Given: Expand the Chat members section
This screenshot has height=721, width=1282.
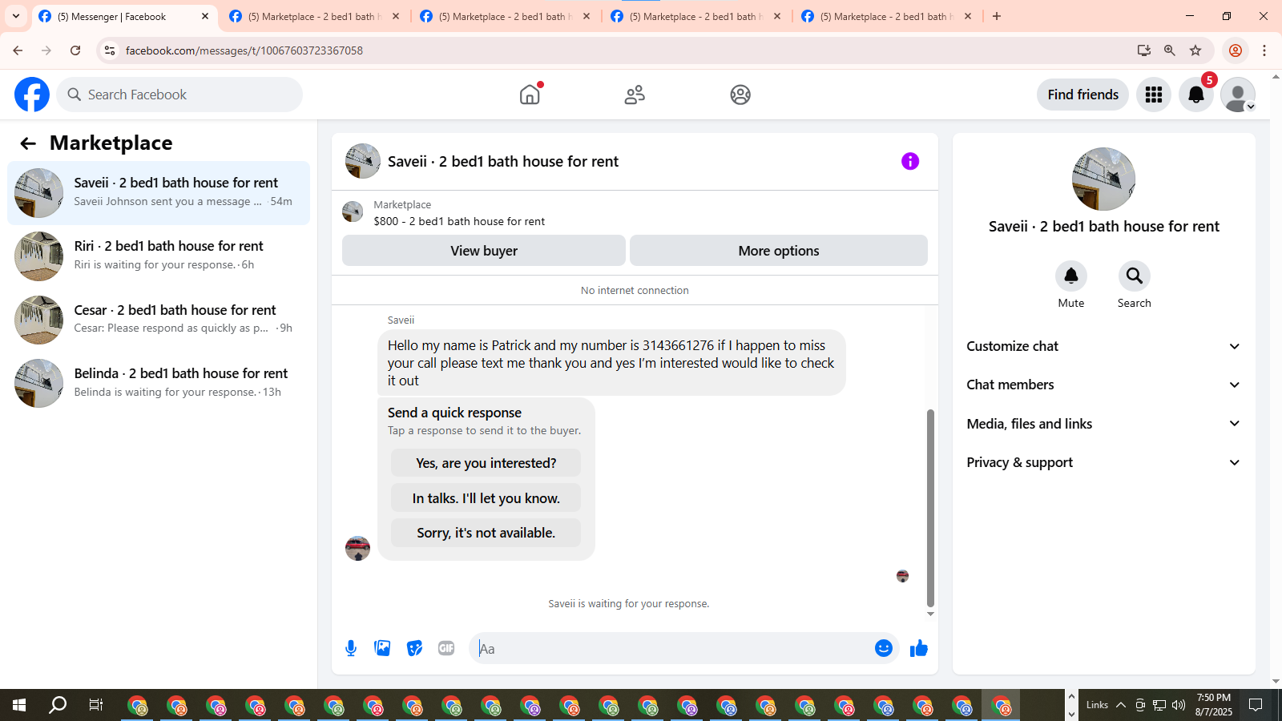Looking at the screenshot, I should point(1103,385).
